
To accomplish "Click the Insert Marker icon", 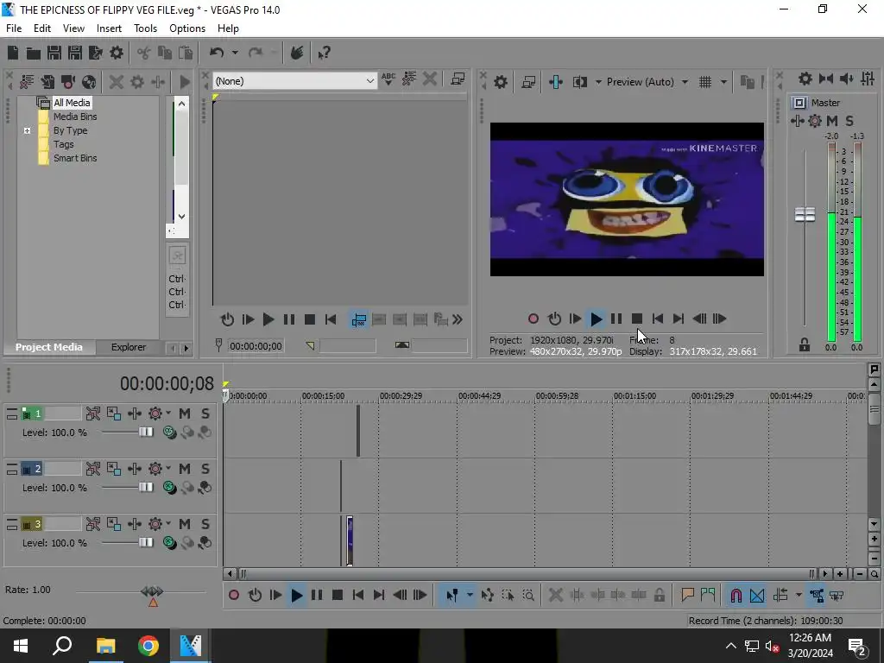I will point(687,596).
